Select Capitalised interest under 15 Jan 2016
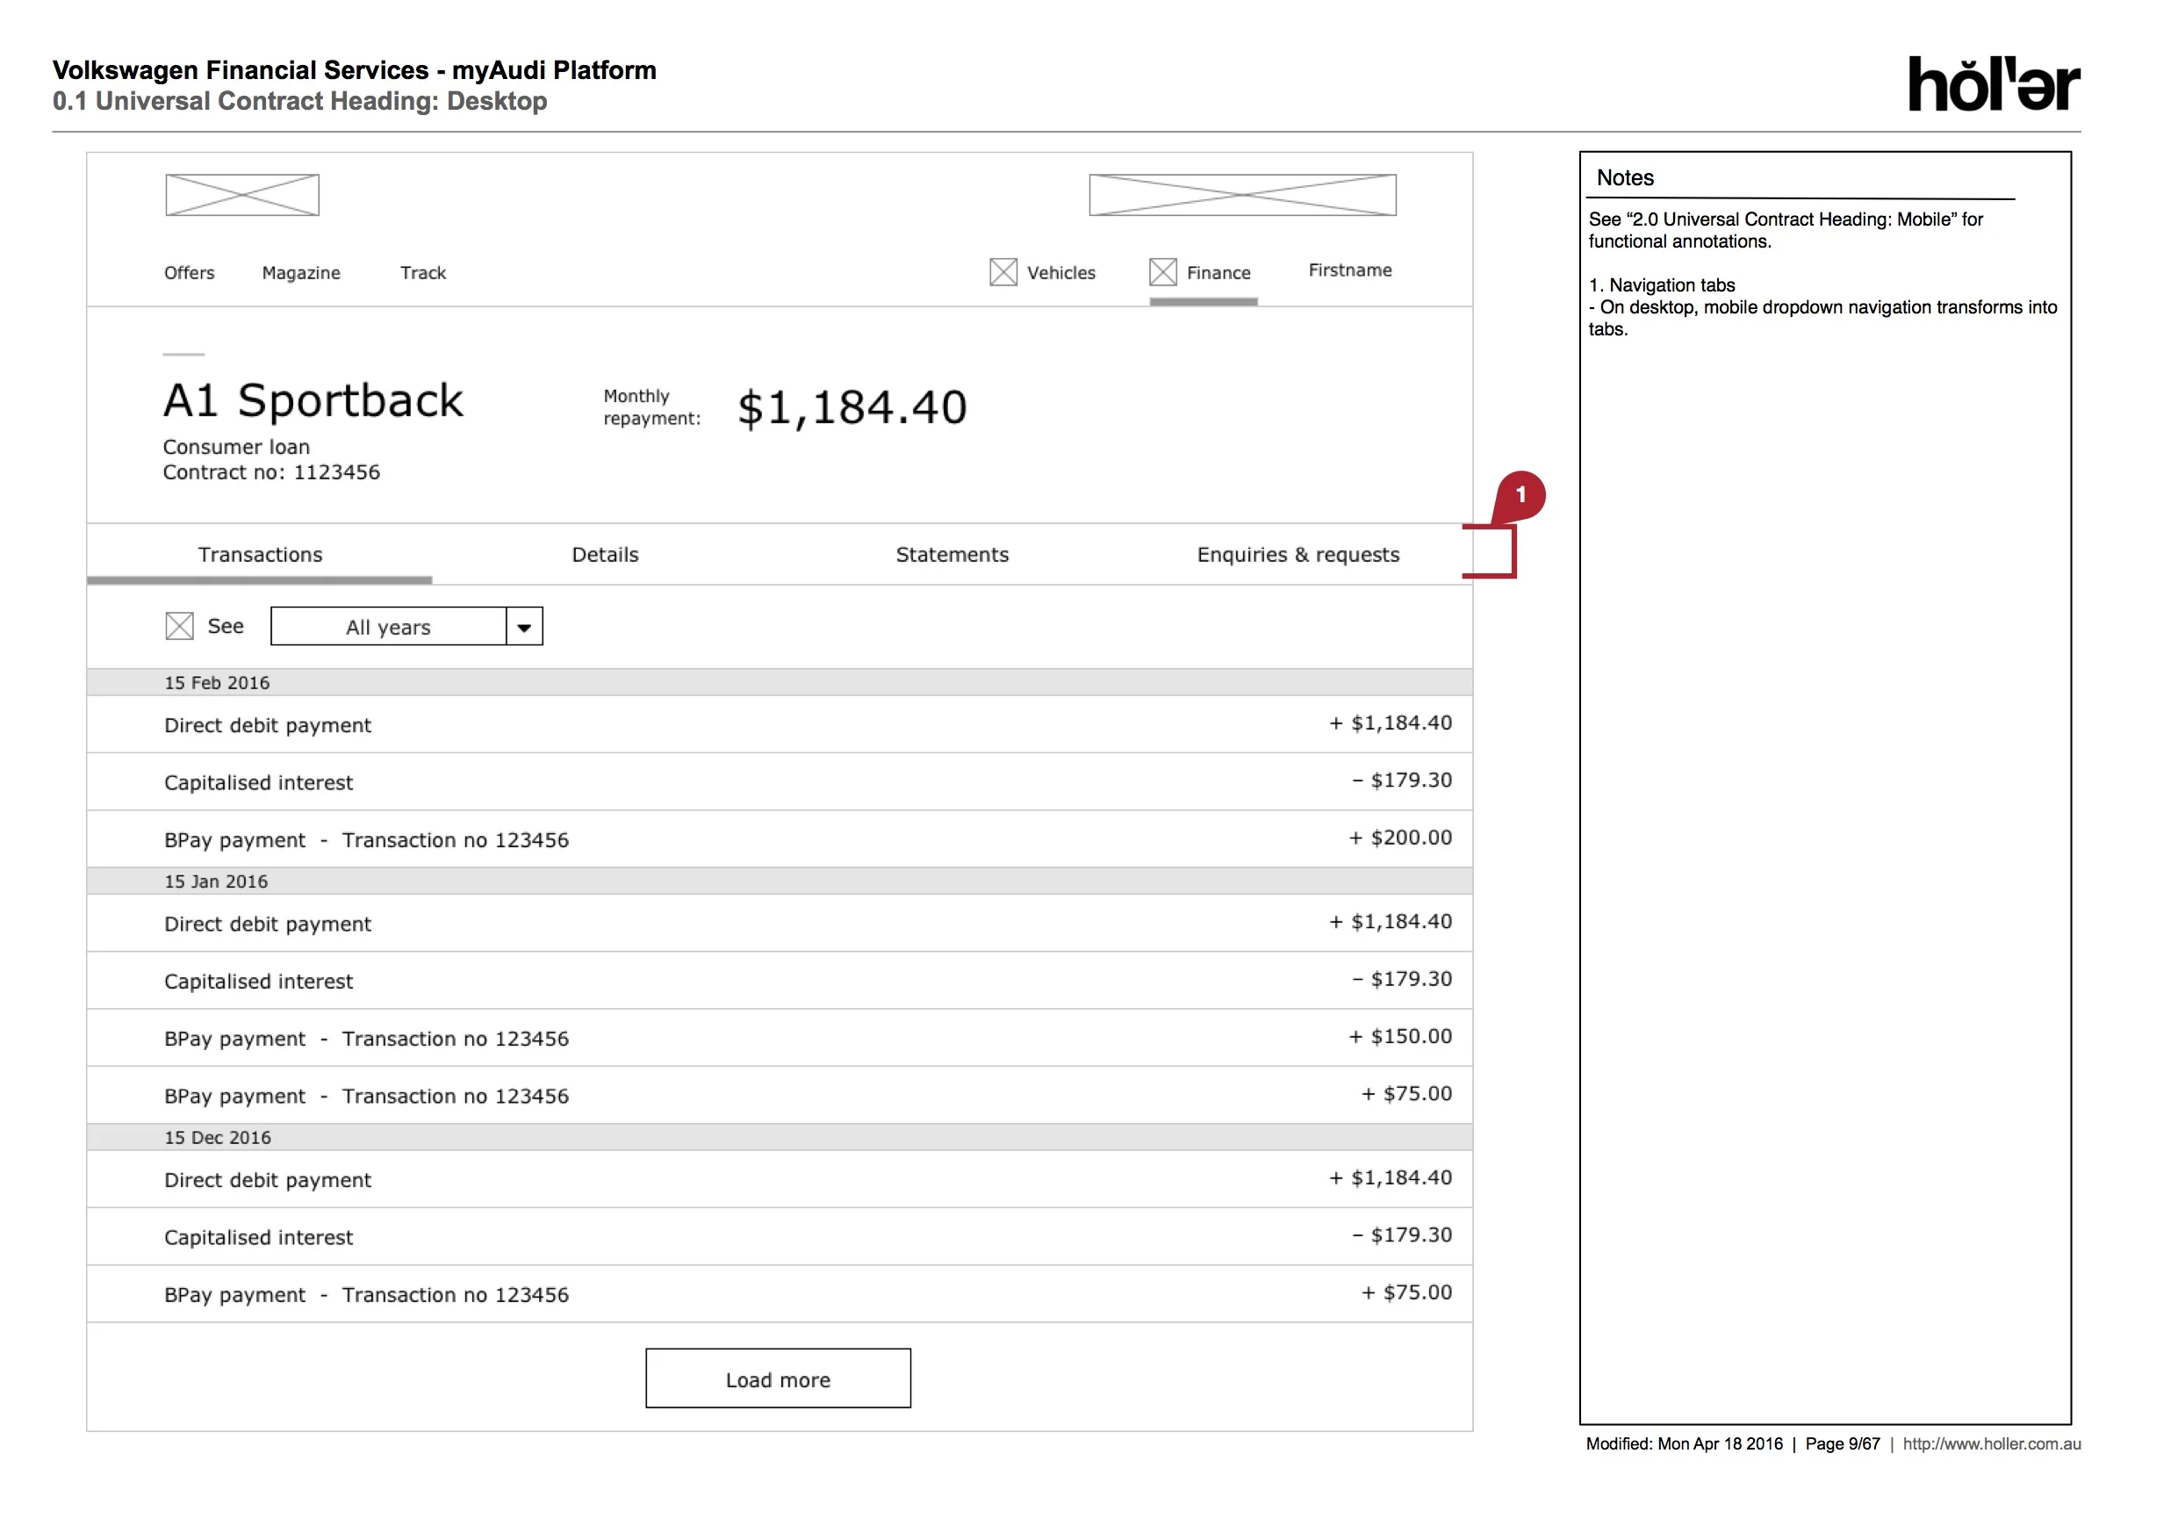Screen dimensions: 2178x1540 [258, 981]
